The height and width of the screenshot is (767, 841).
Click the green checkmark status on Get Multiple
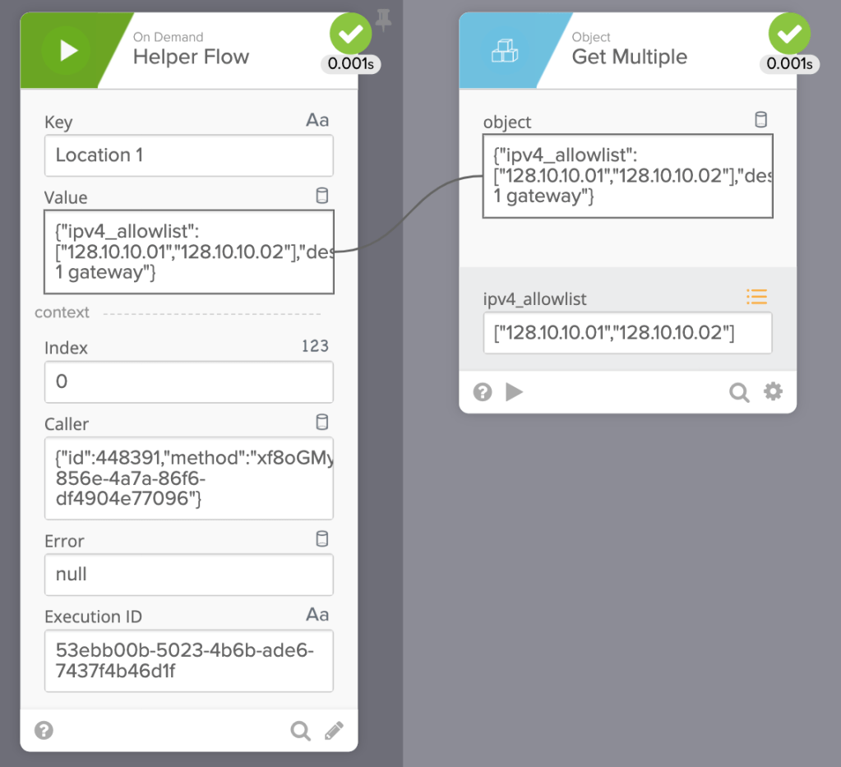(x=789, y=34)
